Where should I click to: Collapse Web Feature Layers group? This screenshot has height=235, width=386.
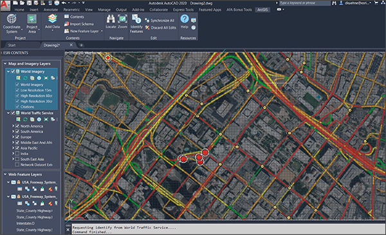tap(5, 174)
